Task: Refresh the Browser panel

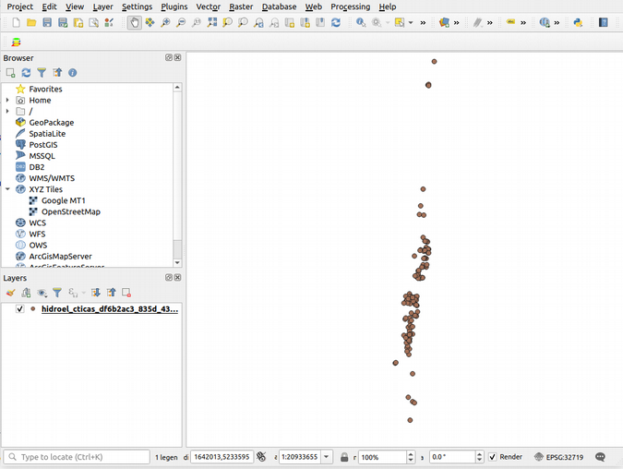Action: click(26, 72)
